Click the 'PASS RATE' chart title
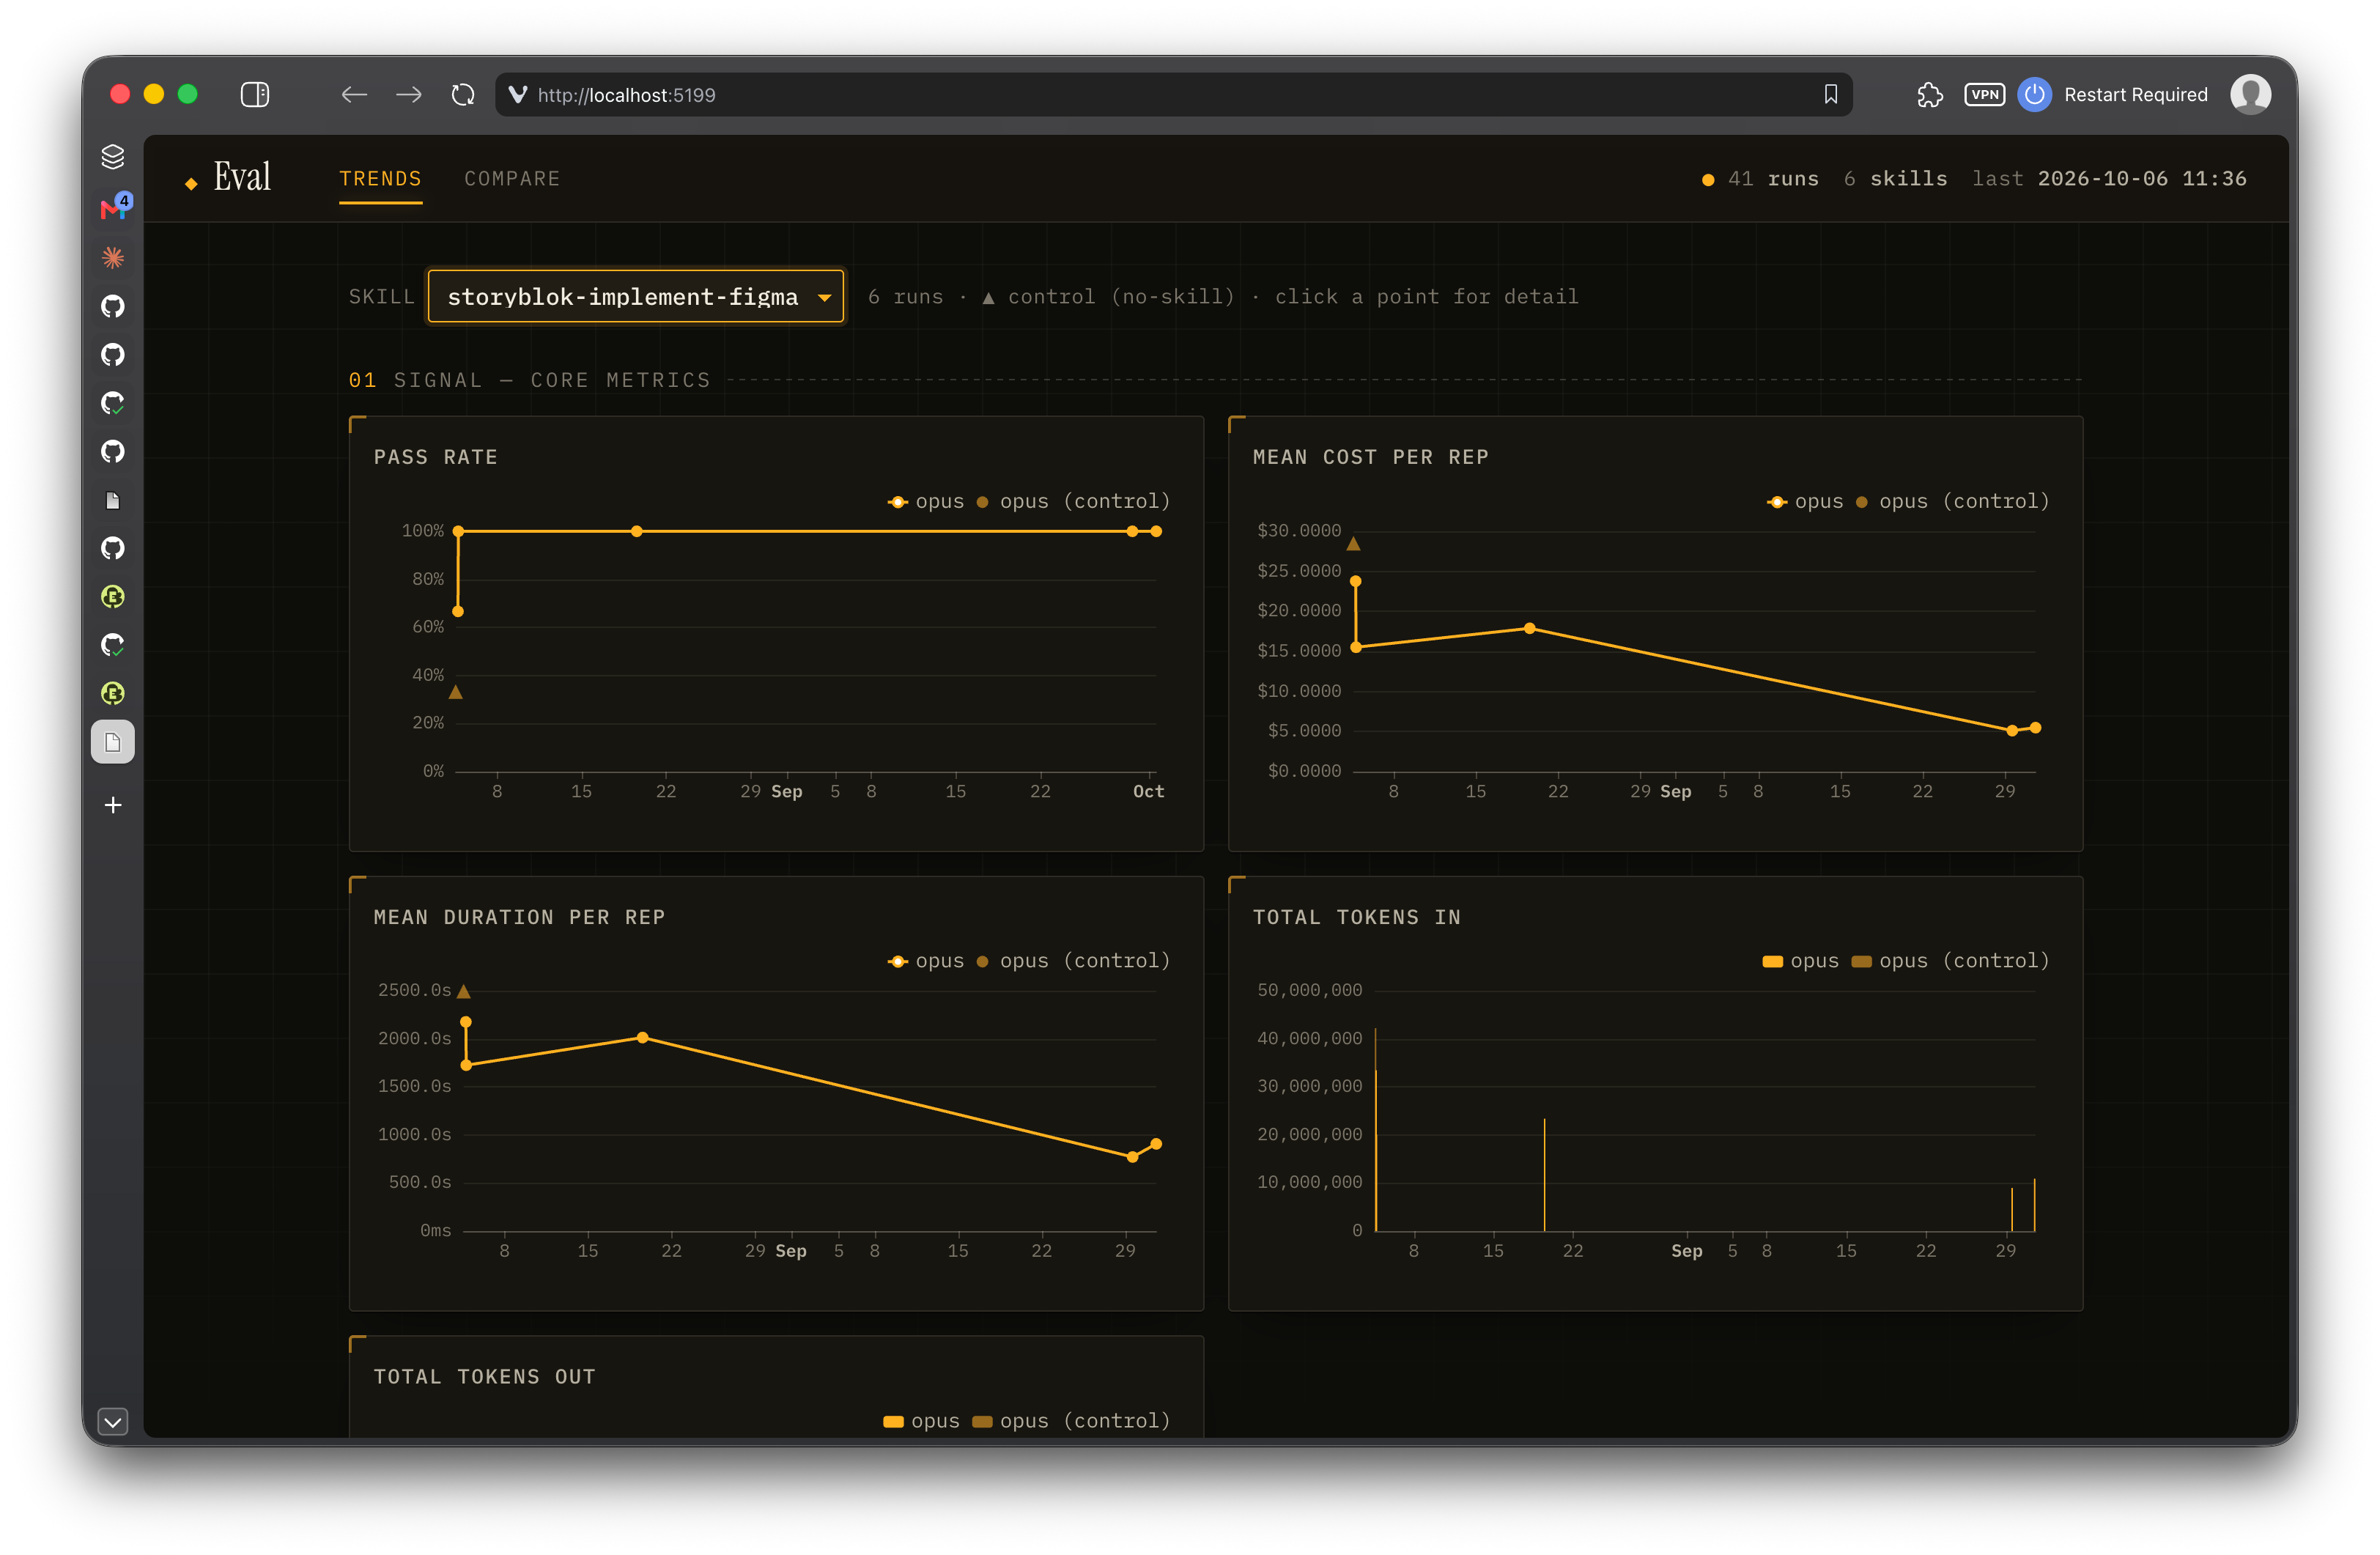Viewport: 2380px width, 1555px height. [x=435, y=457]
